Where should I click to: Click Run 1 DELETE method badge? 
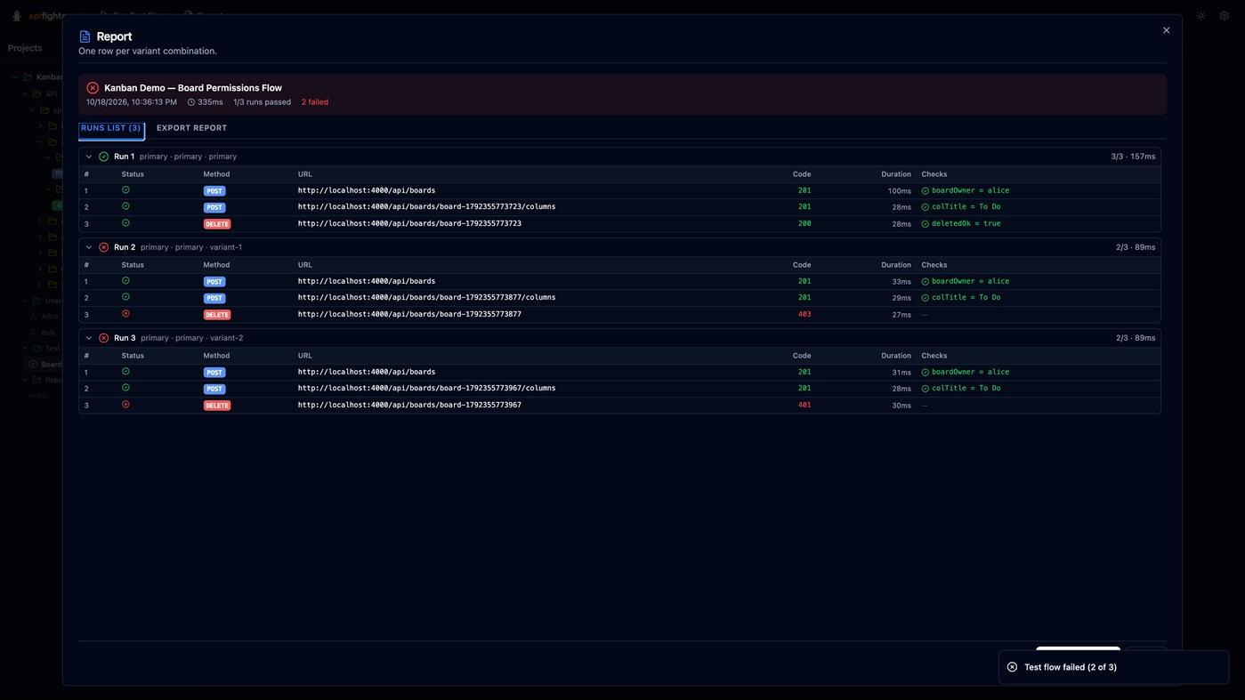click(x=217, y=224)
